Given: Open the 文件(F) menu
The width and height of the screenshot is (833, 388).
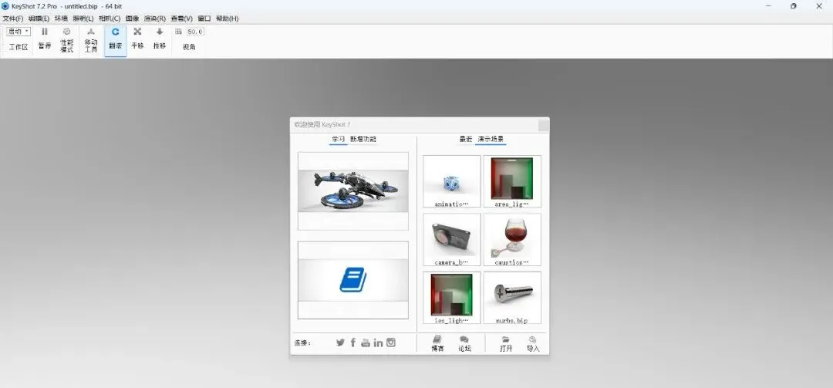Looking at the screenshot, I should [x=13, y=19].
